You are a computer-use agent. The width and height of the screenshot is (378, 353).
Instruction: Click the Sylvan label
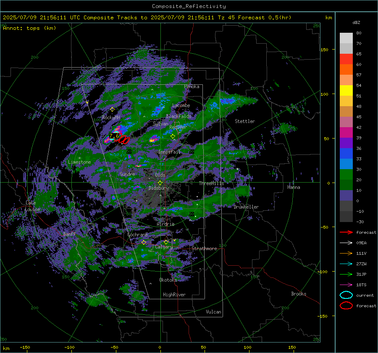(160, 124)
